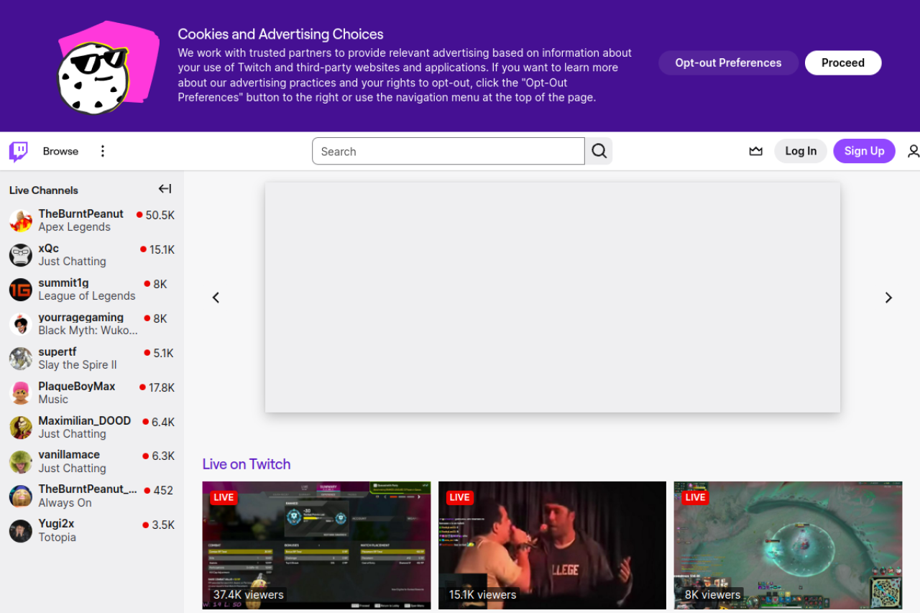Click vanillamace channel avatar
The image size is (920, 613).
pos(21,461)
